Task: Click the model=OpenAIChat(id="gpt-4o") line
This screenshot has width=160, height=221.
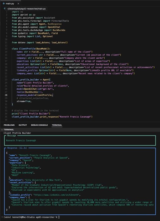Action: point(35,89)
